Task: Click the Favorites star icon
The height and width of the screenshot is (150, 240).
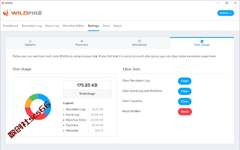Action: [x=82, y=41]
